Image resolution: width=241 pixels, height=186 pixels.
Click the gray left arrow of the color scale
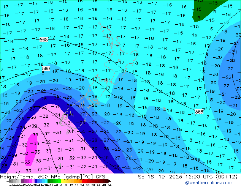point(9,181)
